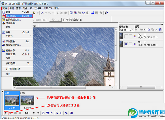Click the Cut scissors icon

click(x=57, y=13)
